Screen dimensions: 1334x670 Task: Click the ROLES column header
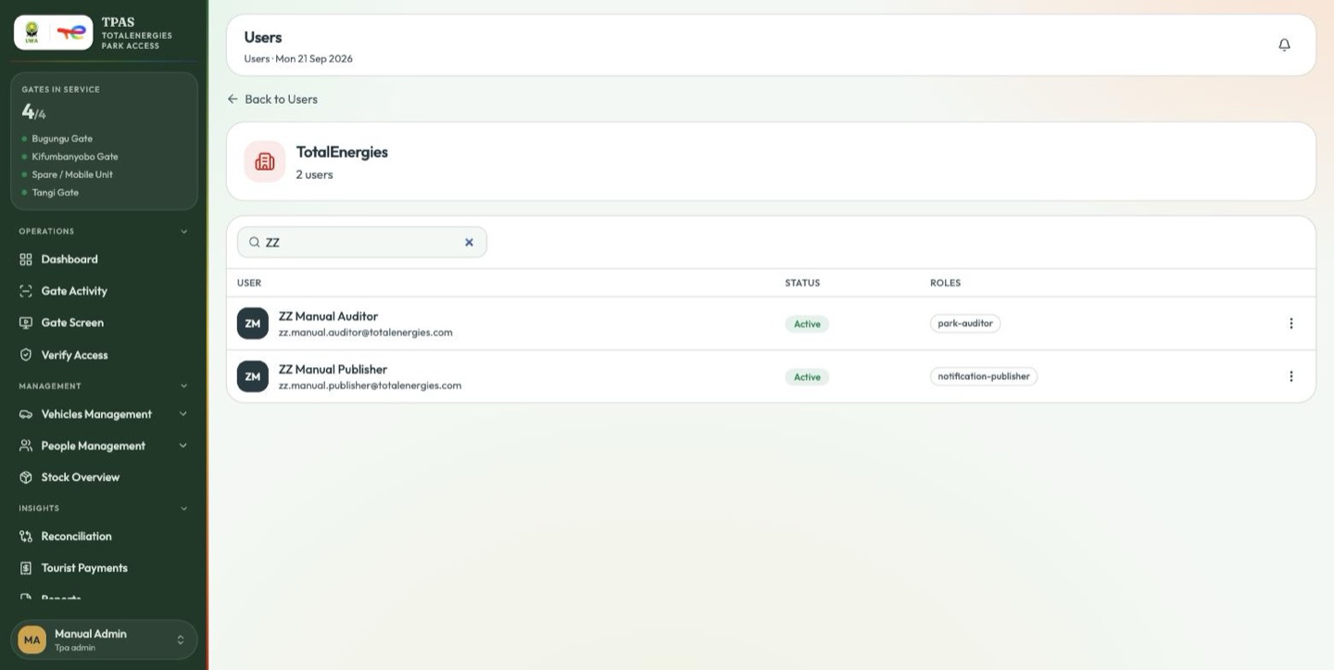click(x=945, y=283)
